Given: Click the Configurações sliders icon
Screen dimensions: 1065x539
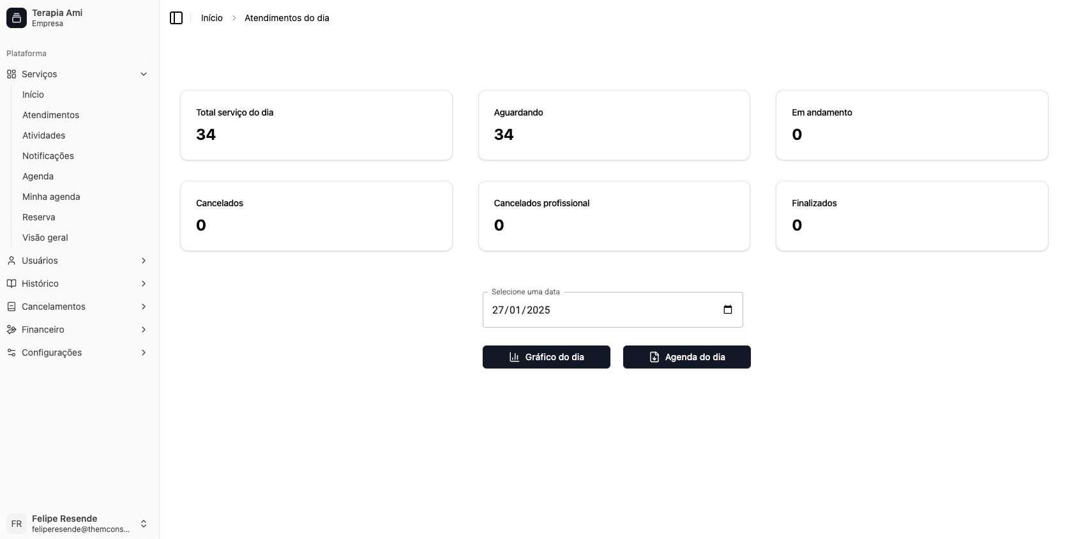Looking at the screenshot, I should tap(11, 353).
